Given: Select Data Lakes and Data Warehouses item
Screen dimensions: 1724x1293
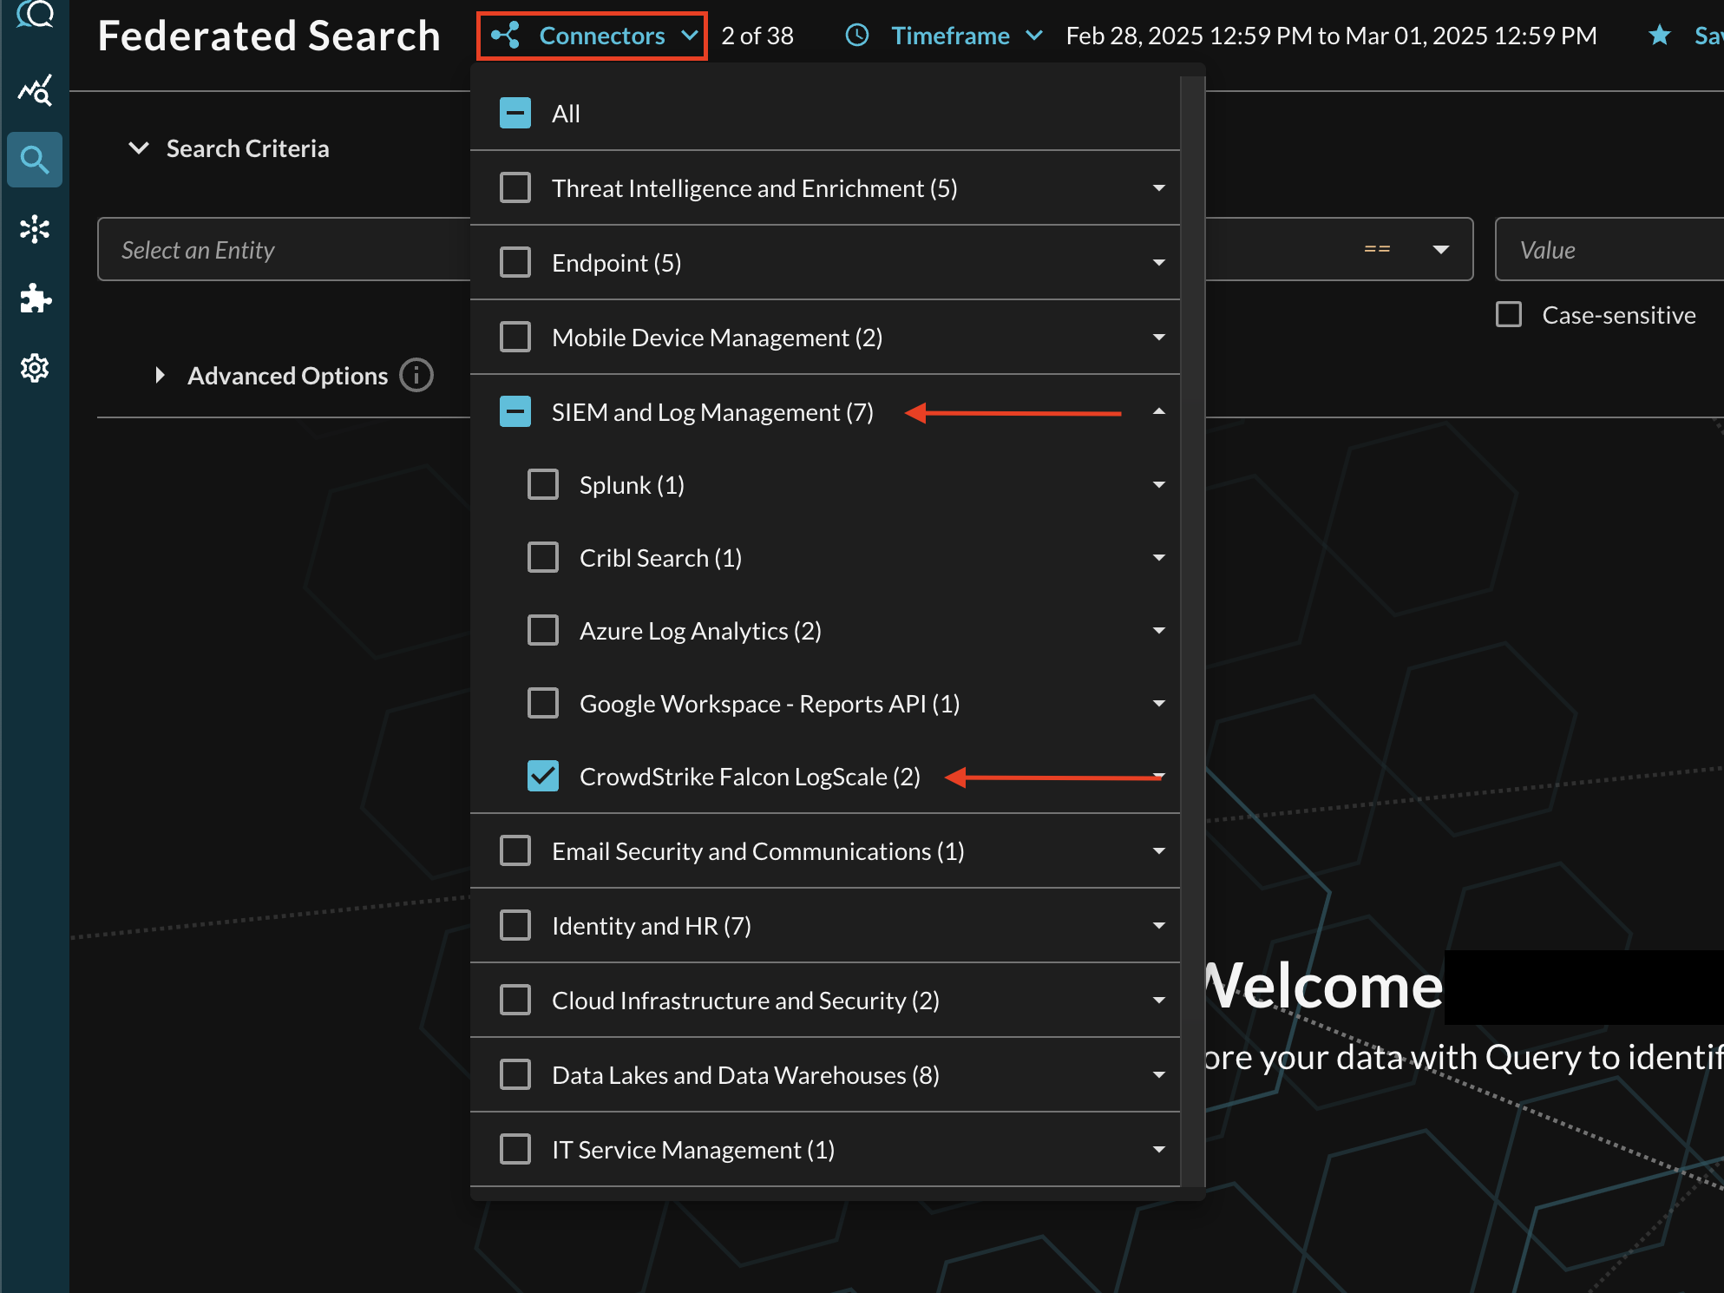Looking at the screenshot, I should (x=745, y=1075).
